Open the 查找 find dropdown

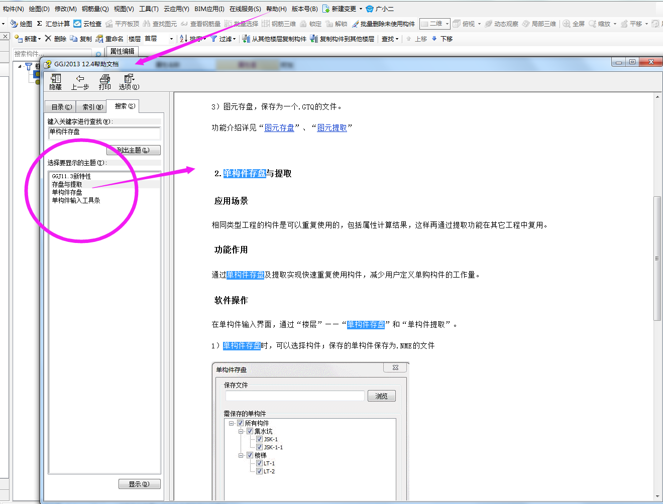pos(397,39)
